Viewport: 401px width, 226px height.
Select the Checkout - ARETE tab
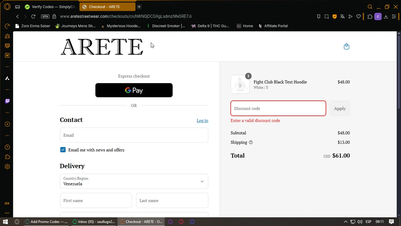pyautogui.click(x=107, y=7)
